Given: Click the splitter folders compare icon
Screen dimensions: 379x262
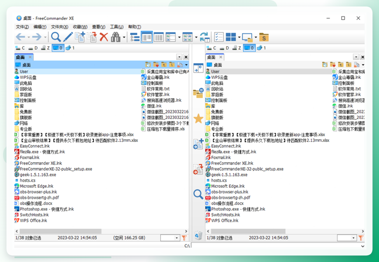Looking at the screenshot, I should pyautogui.click(x=198, y=93).
